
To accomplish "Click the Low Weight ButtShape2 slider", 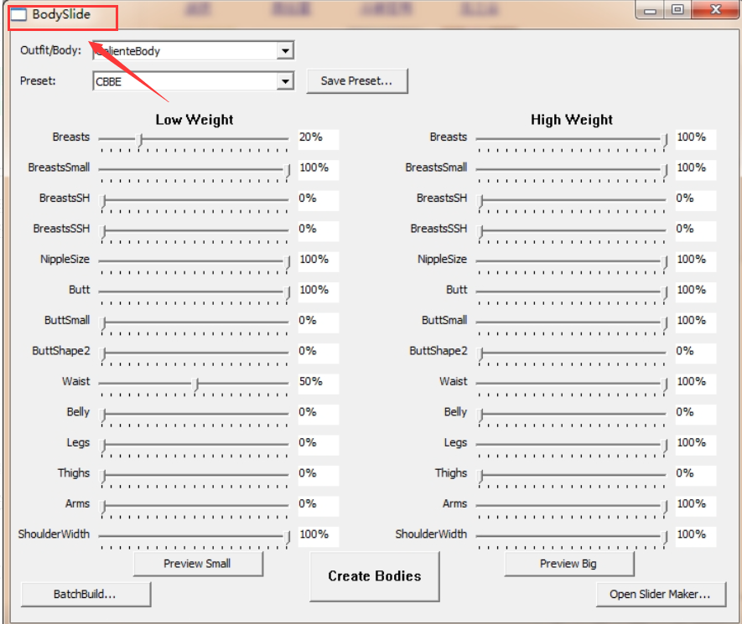I will click(194, 355).
